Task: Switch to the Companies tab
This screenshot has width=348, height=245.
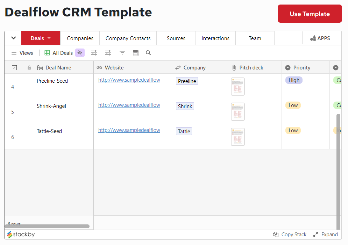Action: [80, 38]
